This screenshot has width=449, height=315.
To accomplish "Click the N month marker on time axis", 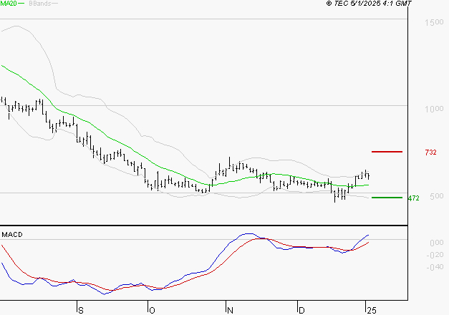I will (230, 311).
